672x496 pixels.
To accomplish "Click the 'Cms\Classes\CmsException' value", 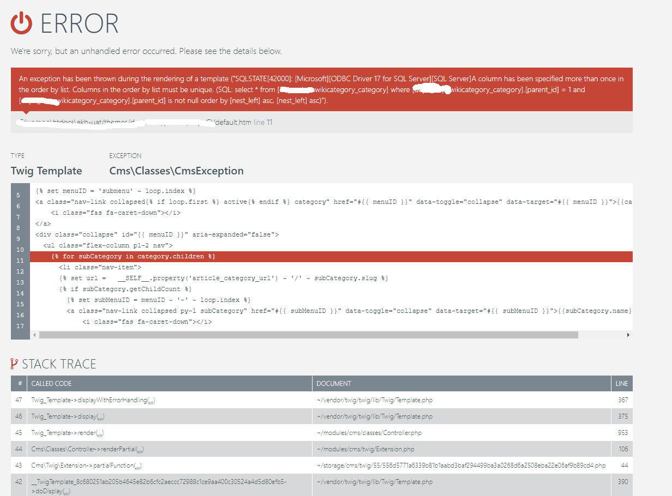I will point(177,171).
